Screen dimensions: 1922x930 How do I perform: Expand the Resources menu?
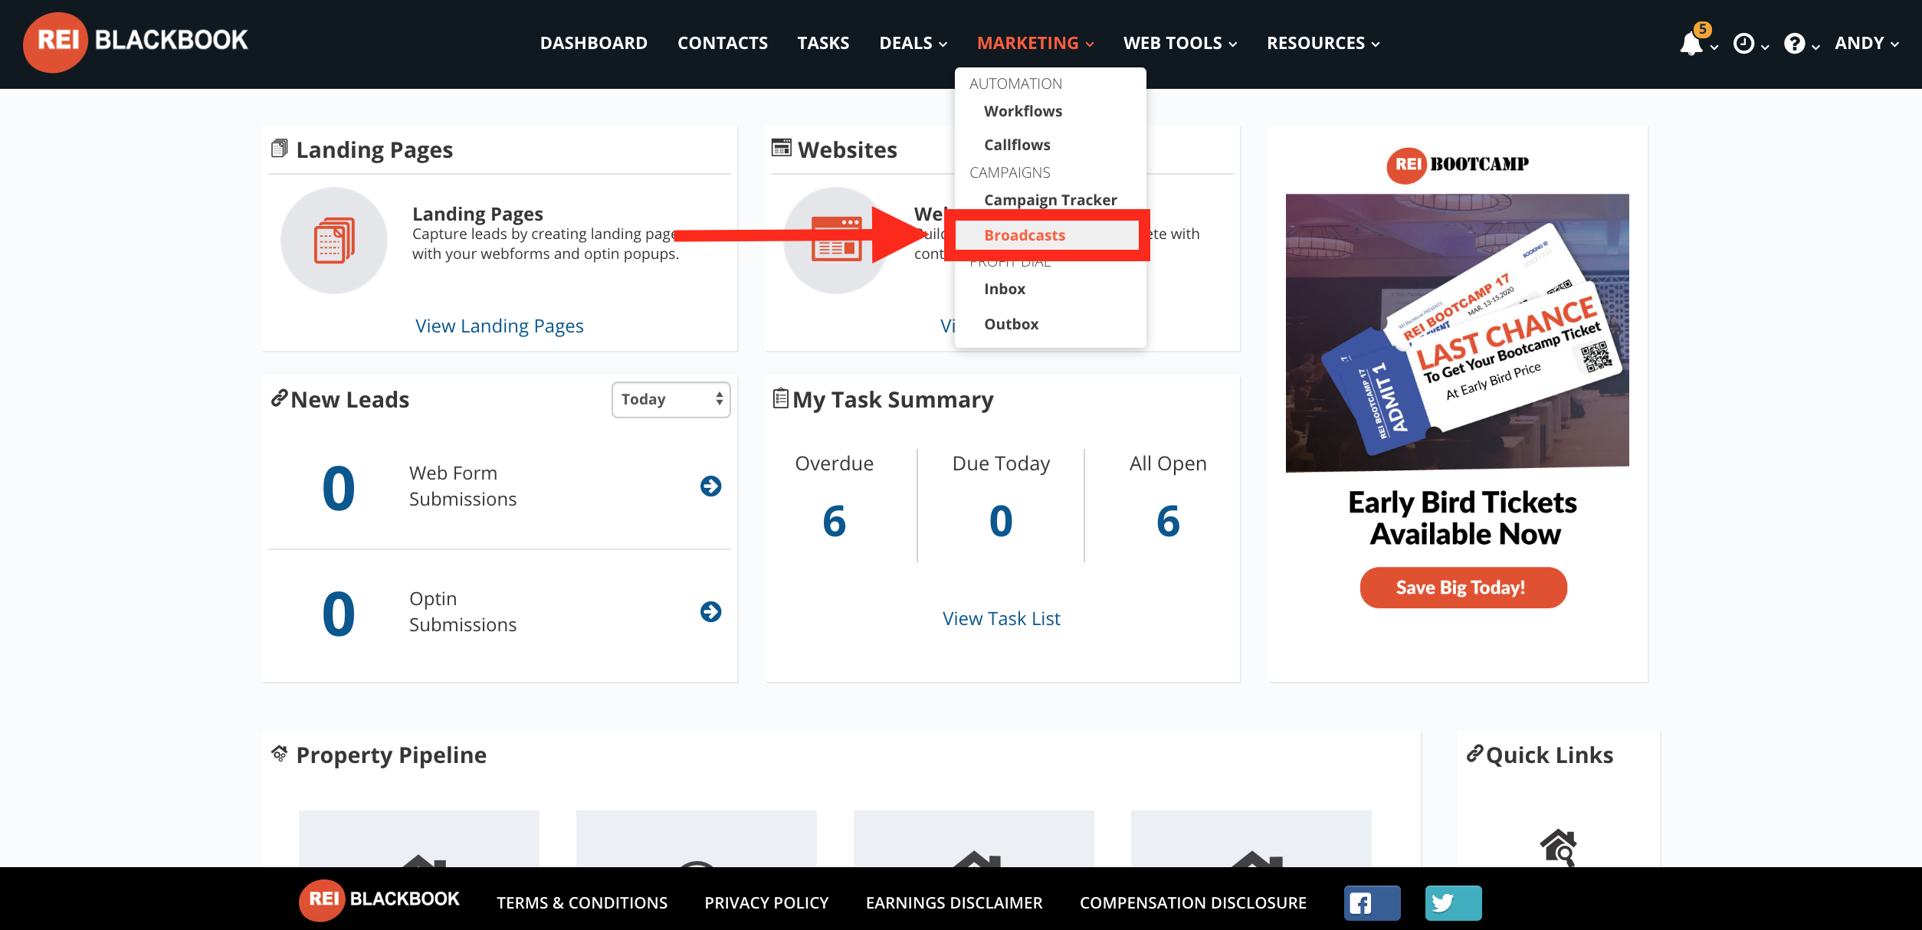(x=1323, y=44)
